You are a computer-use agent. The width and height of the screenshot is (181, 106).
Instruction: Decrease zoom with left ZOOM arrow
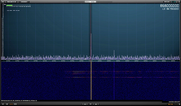(82, 104)
